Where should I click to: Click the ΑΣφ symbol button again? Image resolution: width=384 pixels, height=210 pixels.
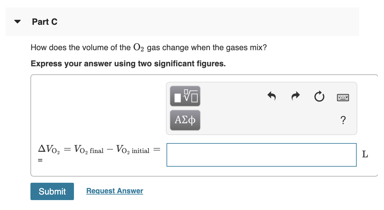185,120
